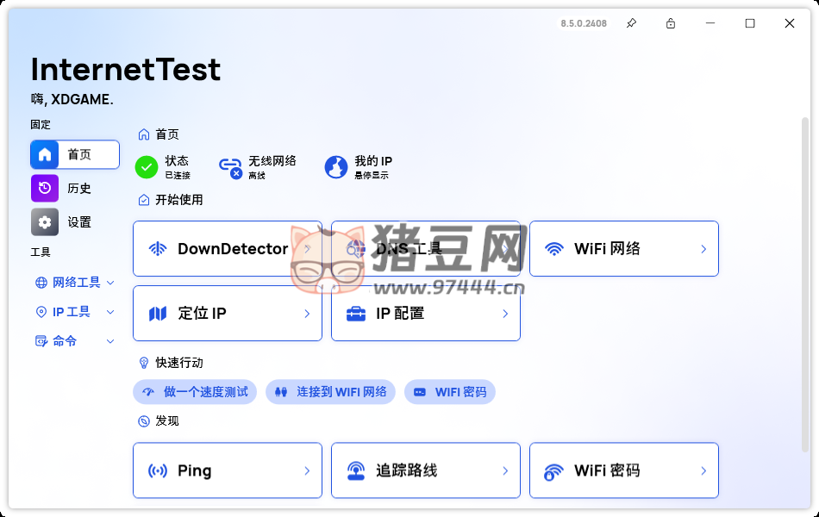Open the Ping tool card
The image size is (819, 517).
228,470
